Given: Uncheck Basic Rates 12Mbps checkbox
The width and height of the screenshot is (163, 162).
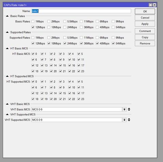Looking at the screenshot, I should click(33, 27).
